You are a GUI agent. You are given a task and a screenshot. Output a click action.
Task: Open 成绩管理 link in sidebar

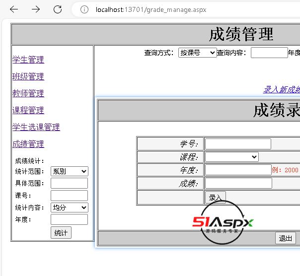pyautogui.click(x=28, y=144)
